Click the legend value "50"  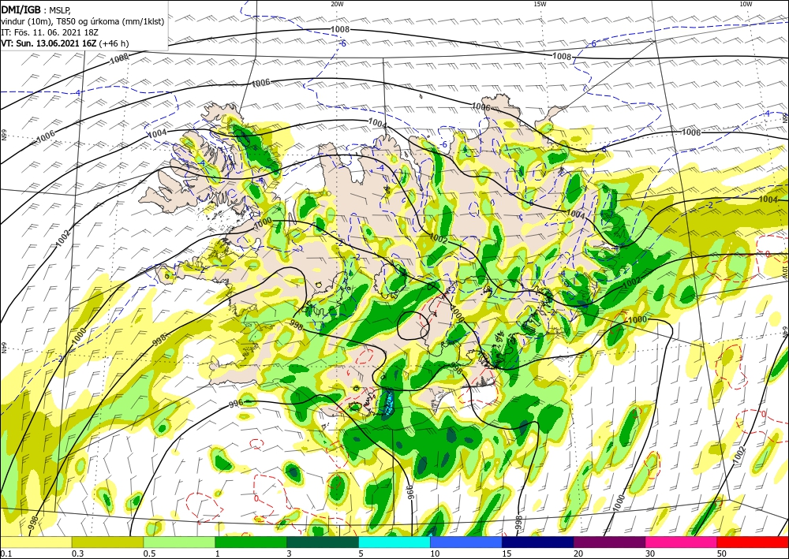(x=722, y=553)
